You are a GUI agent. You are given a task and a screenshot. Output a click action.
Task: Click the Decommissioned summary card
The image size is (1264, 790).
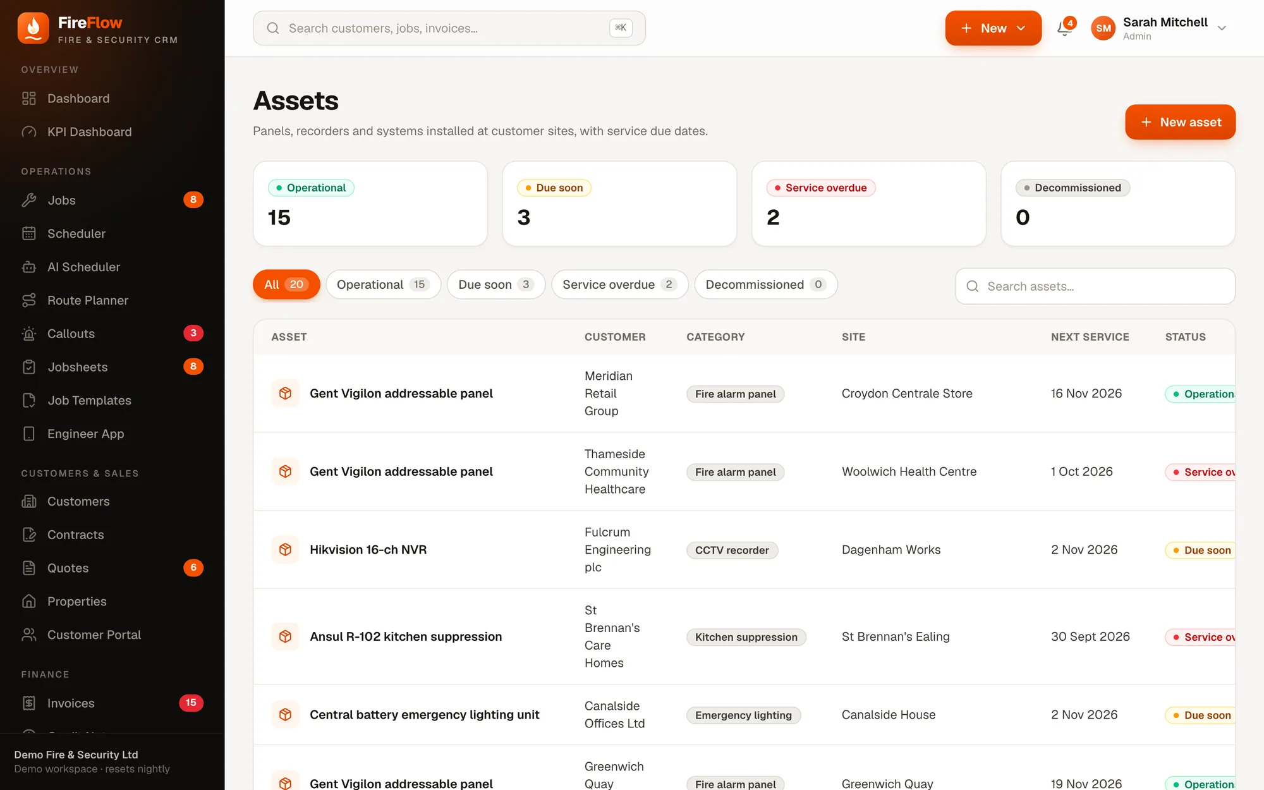click(1118, 204)
